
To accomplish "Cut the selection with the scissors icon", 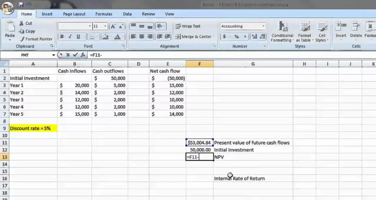I will [x=21, y=23].
